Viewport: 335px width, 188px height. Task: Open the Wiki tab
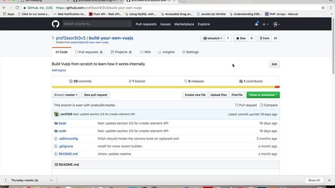coord(146,52)
